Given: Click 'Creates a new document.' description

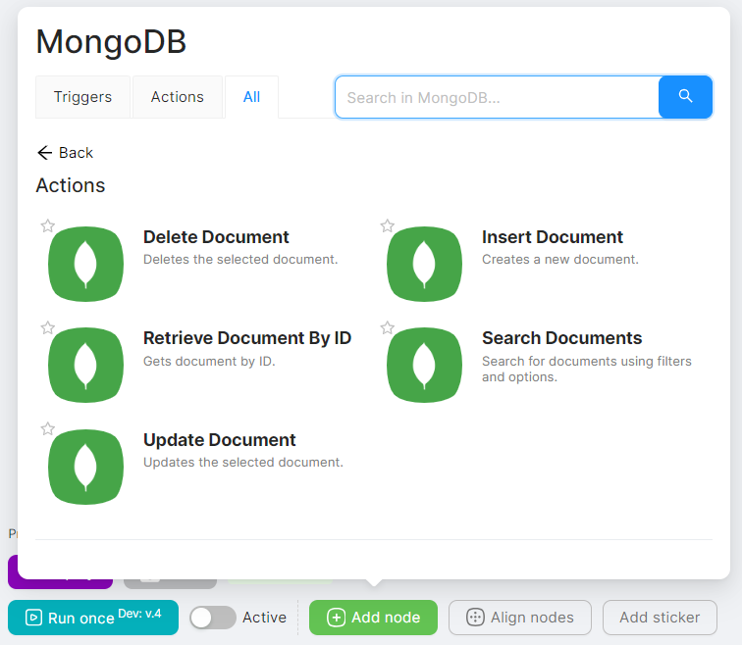Looking at the screenshot, I should point(560,260).
